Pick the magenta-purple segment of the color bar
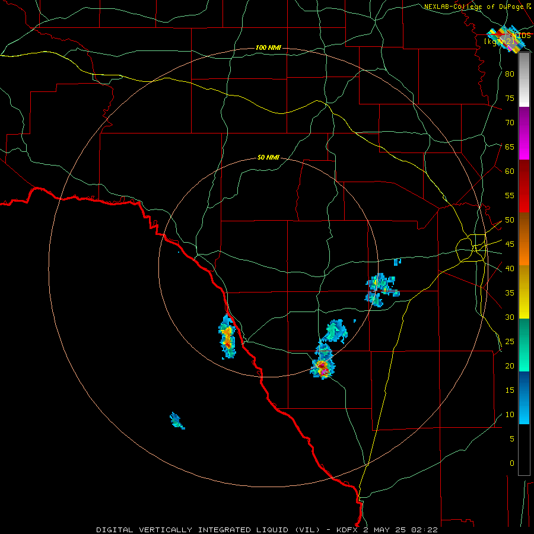The image size is (534, 534). pyautogui.click(x=524, y=133)
